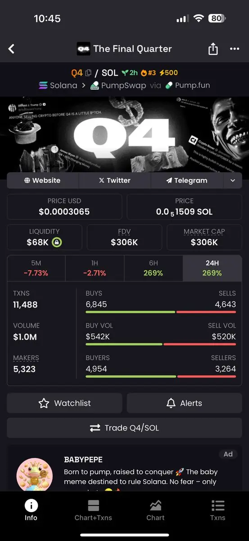Tap the #3 trending fire badge

point(149,73)
